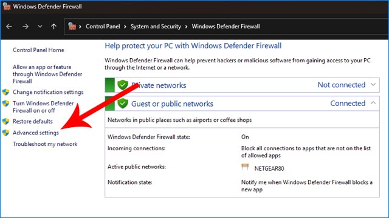Click green shield icon for Guest networks
389x218 pixels.
(x=123, y=104)
